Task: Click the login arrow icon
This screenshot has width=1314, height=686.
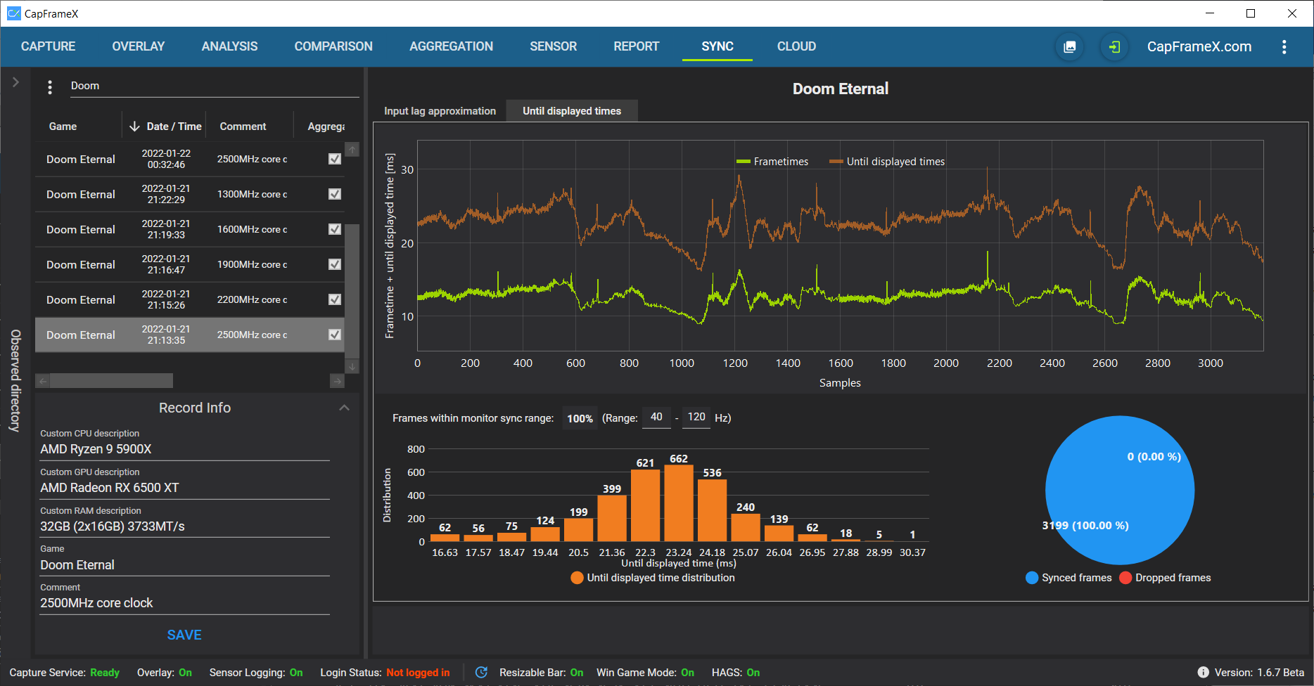Action: click(x=1114, y=47)
